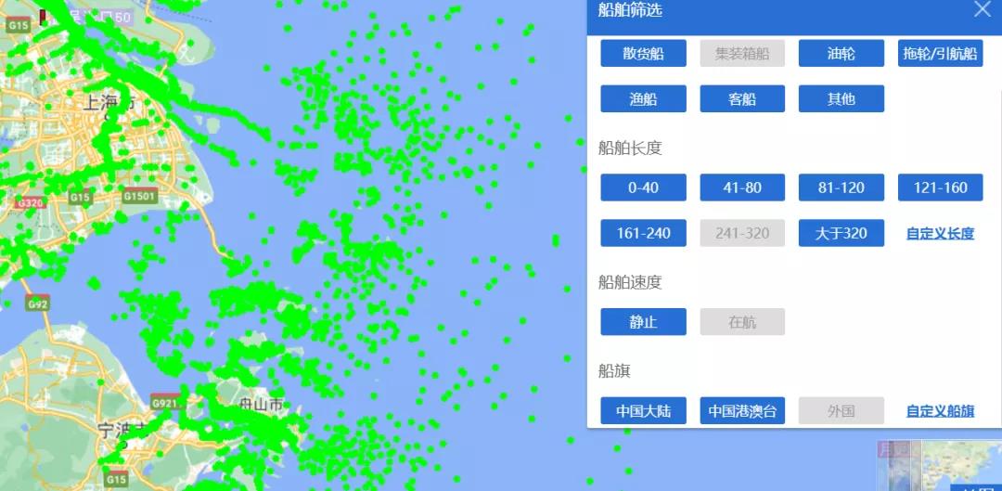Select the 41-80 ship length range
This screenshot has width=1002, height=491.
[x=742, y=187]
